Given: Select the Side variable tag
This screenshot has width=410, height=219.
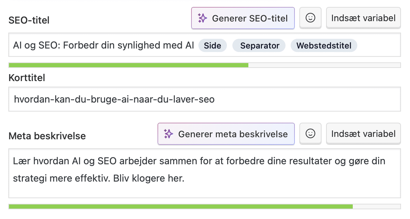Looking at the screenshot, I should (x=212, y=45).
